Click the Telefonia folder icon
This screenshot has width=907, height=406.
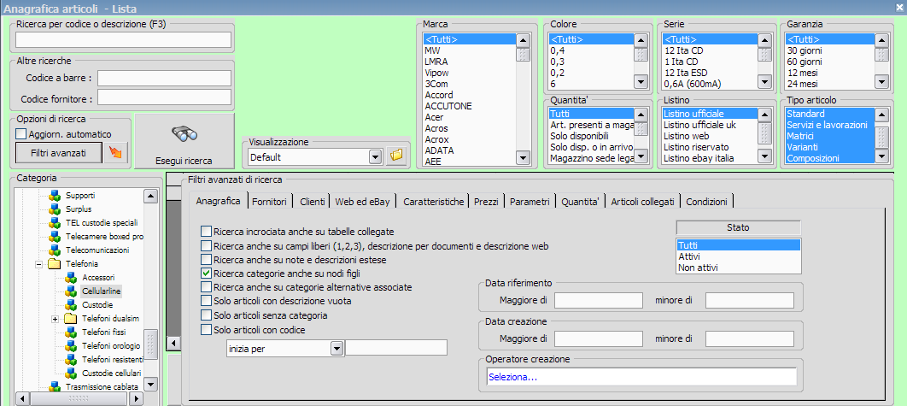click(x=55, y=264)
